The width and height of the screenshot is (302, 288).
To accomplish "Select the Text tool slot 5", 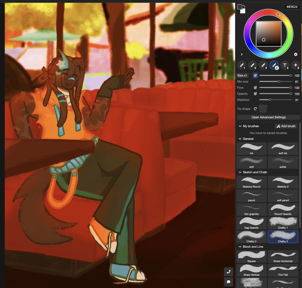I will [x=285, y=65].
